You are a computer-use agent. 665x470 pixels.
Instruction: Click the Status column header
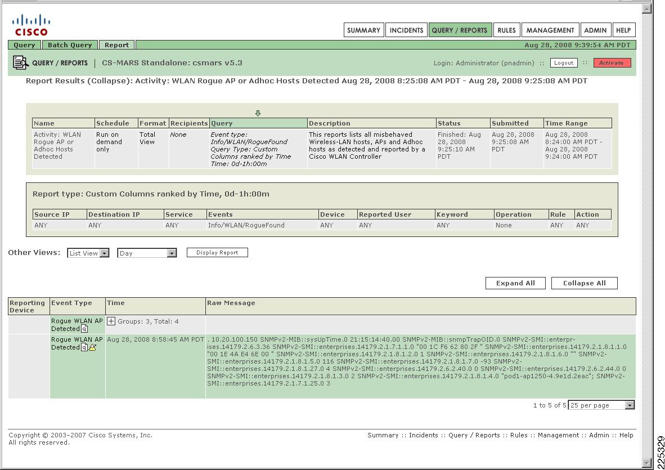click(x=462, y=123)
